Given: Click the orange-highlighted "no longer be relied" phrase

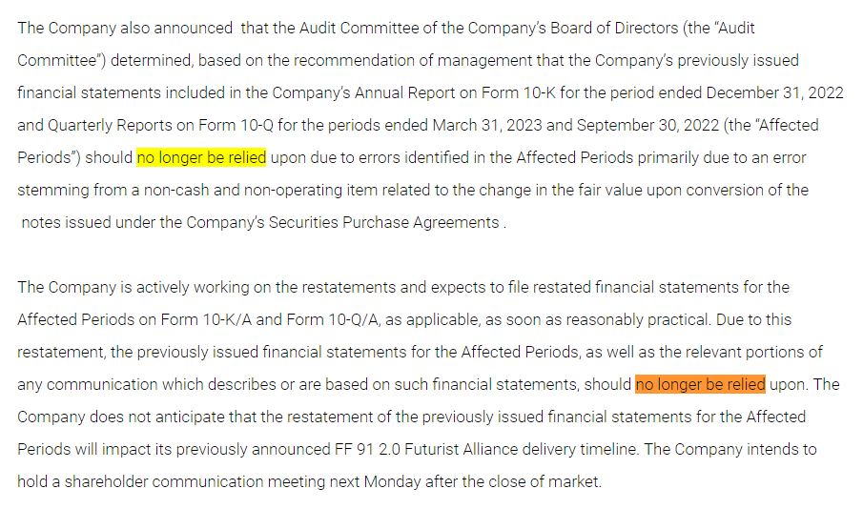Looking at the screenshot, I should coord(700,384).
